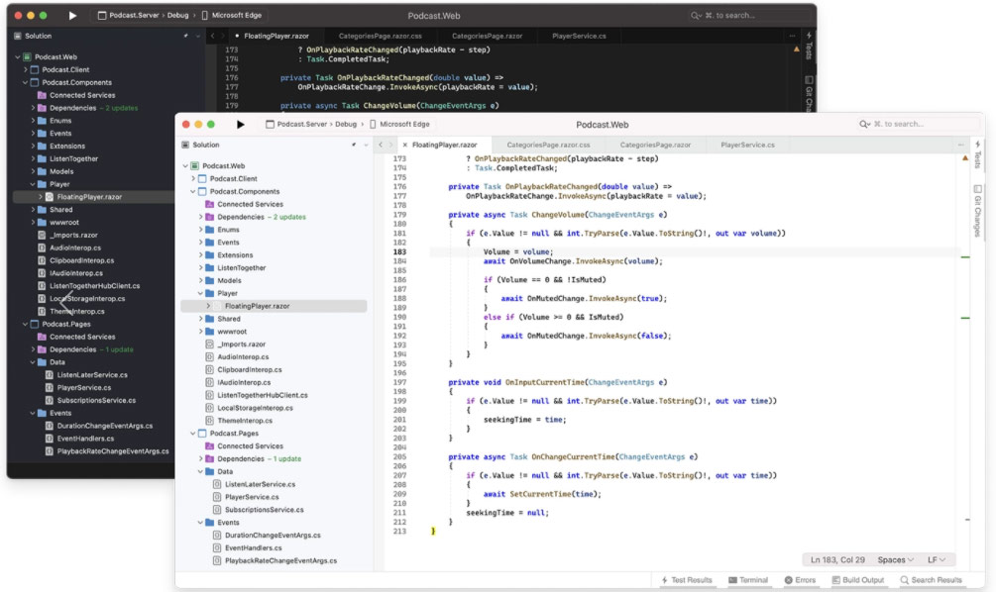Click the Solution pad icon in the light window

[x=185, y=145]
